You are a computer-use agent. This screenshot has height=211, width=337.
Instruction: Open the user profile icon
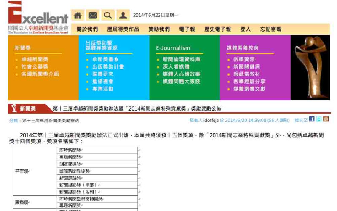click(x=123, y=15)
